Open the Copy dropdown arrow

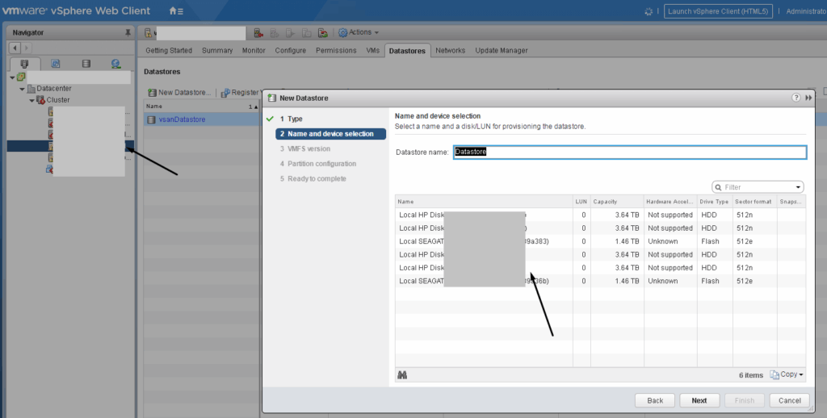coord(801,374)
